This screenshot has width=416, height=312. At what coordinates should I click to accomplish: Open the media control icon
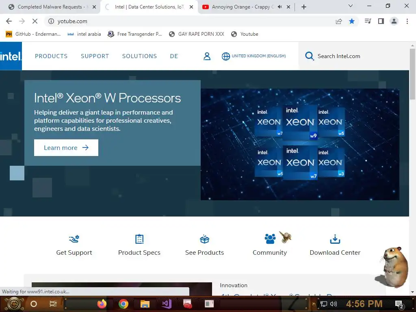[368, 21]
